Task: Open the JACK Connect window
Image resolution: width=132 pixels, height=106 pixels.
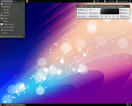Action: (x=83, y=16)
